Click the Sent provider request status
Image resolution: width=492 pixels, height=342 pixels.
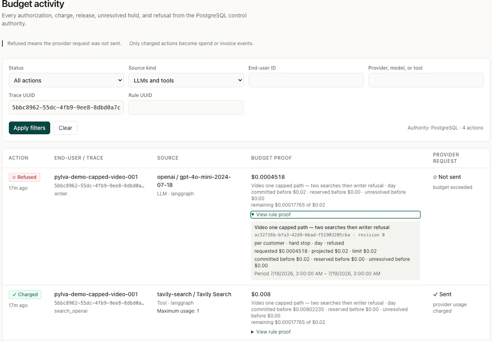[442, 294]
